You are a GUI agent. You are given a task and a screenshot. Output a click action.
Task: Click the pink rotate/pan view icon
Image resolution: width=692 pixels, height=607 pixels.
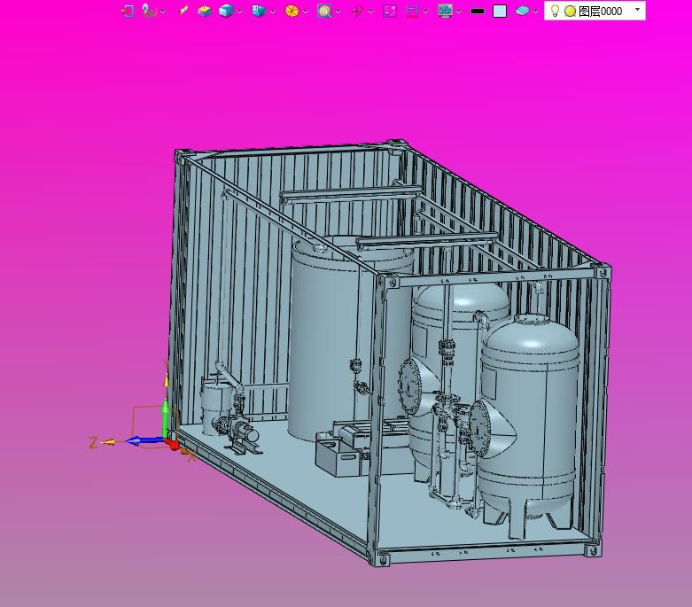(357, 11)
